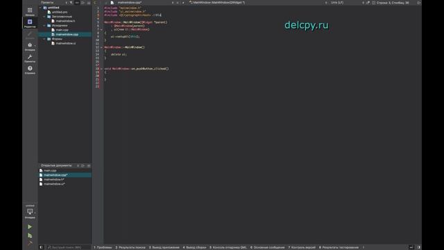Image resolution: width=444 pixels, height=250 pixels.
Task: Collapse the Исходники sources folder
Action: pyautogui.click(x=44, y=26)
